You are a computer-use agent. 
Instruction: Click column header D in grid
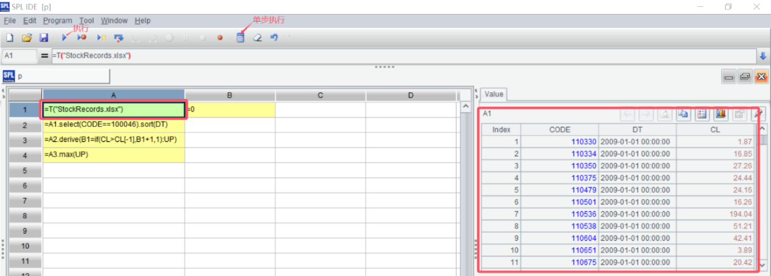(x=410, y=95)
